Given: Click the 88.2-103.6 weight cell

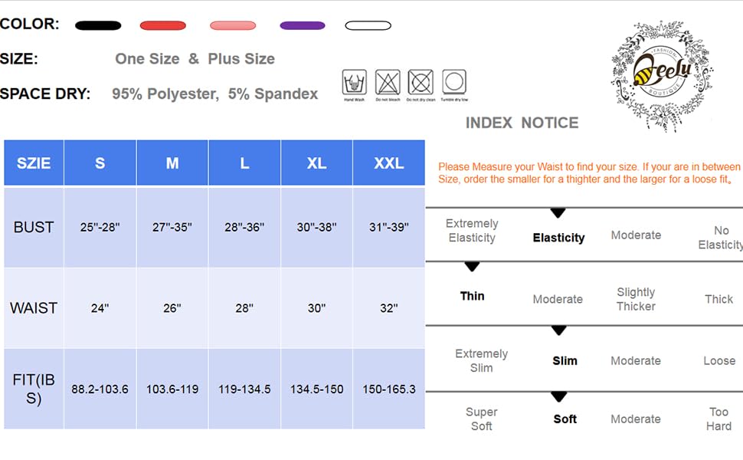Looking at the screenshot, I should (x=100, y=389).
